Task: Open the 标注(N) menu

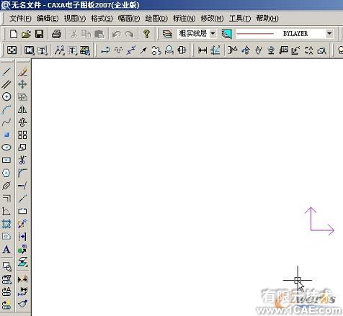Action: (184, 19)
